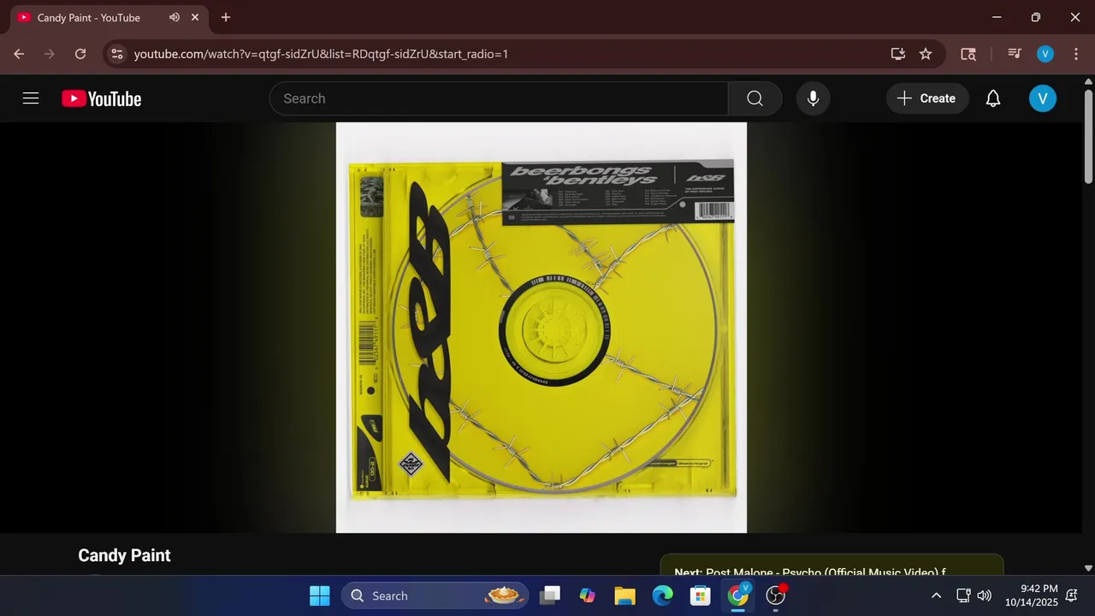The height and width of the screenshot is (616, 1095).
Task: Go forward with the browser forward arrow
Action: tap(49, 54)
